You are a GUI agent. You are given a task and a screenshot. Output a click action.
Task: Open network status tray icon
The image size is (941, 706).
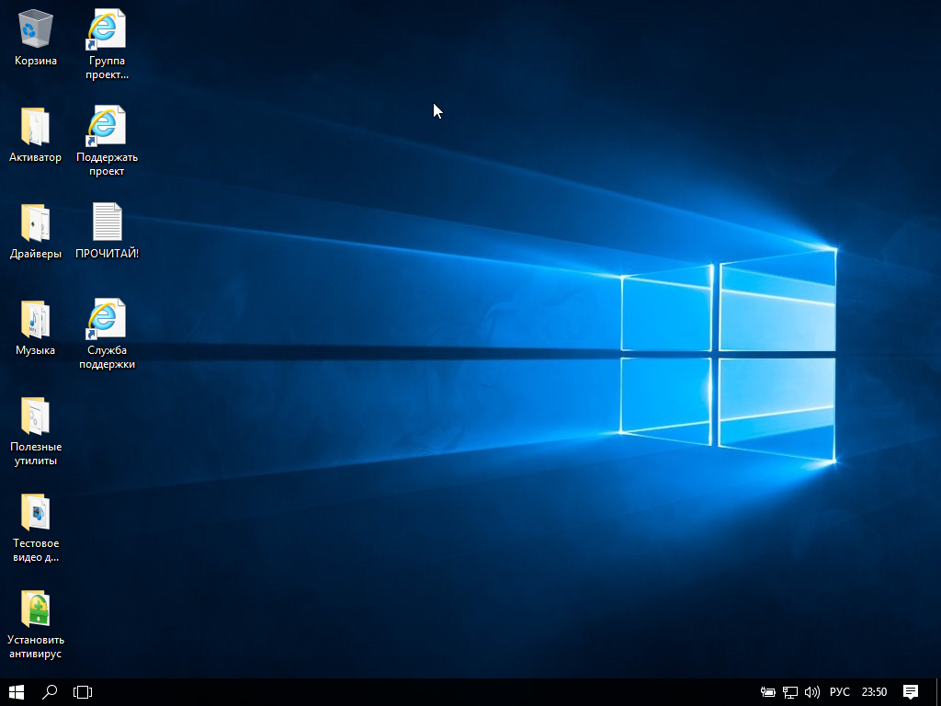coord(789,692)
